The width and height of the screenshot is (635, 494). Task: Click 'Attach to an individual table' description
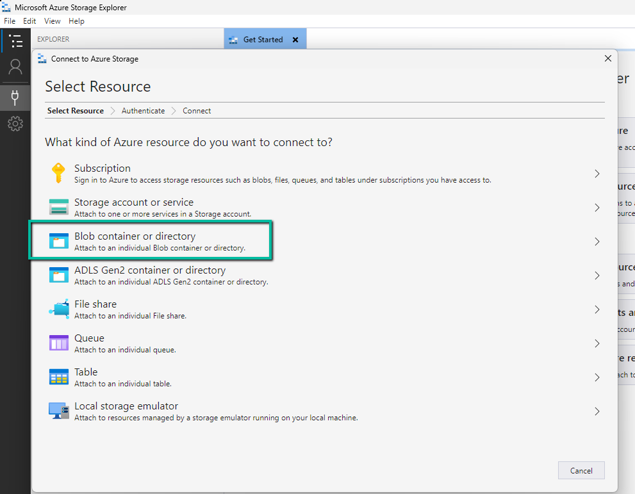tap(123, 384)
